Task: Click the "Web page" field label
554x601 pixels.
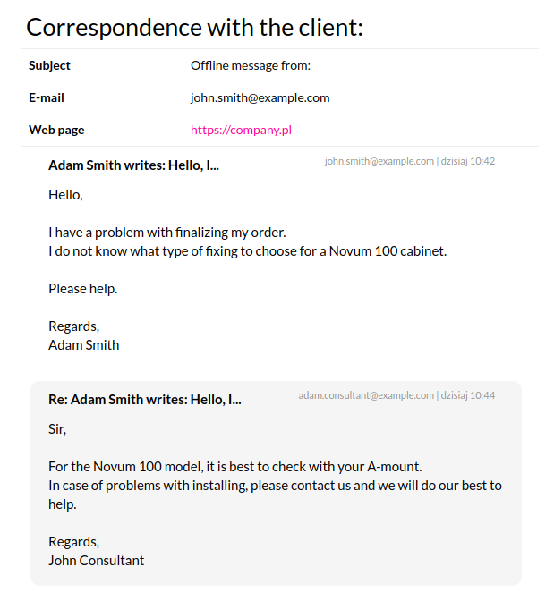Action: (56, 130)
